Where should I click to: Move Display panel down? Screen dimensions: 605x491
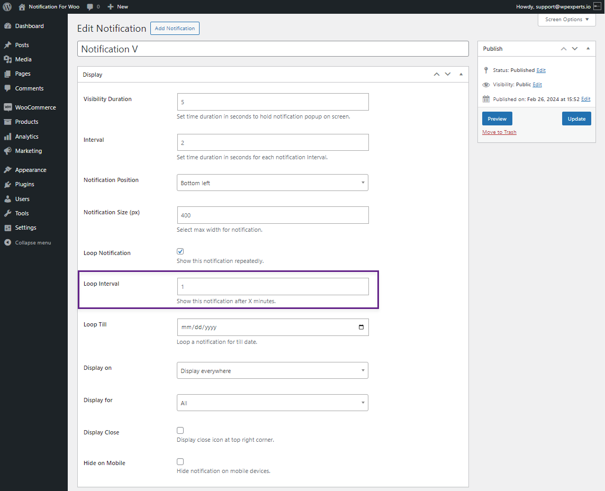tap(448, 75)
